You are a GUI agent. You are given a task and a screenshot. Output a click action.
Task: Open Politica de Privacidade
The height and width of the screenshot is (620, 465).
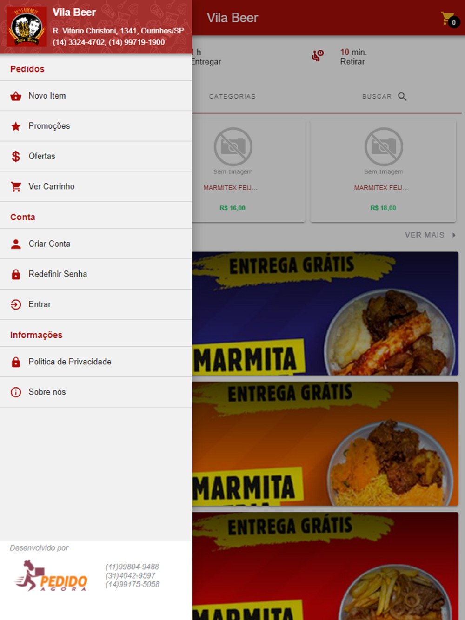click(96, 362)
